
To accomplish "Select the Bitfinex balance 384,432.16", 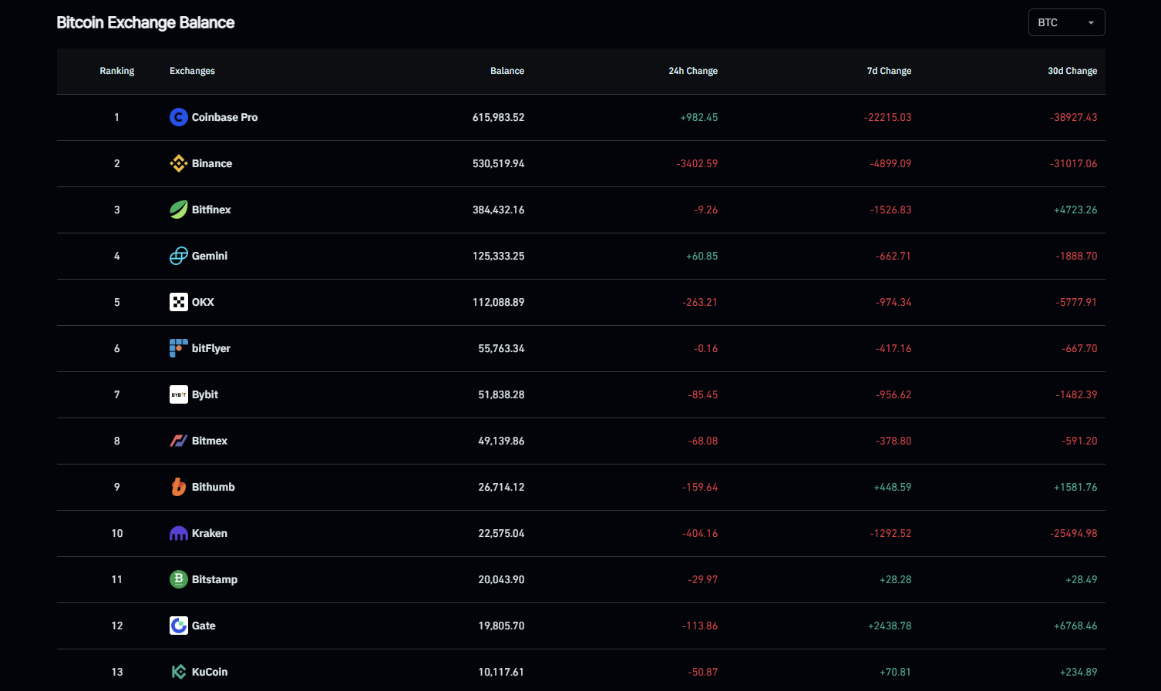I will click(x=498, y=210).
